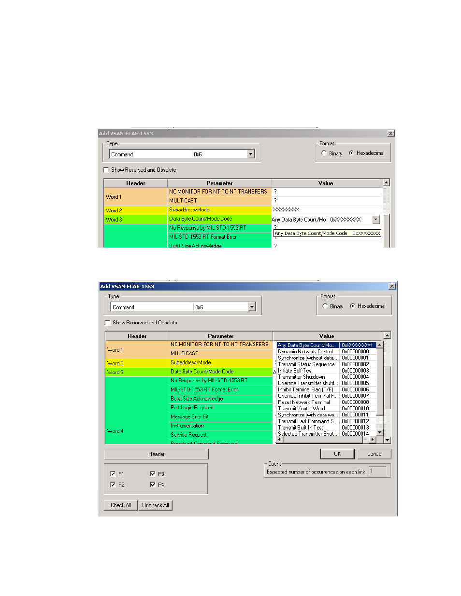
Task: Choose Reset Network Terminal option
Action: (x=326, y=402)
